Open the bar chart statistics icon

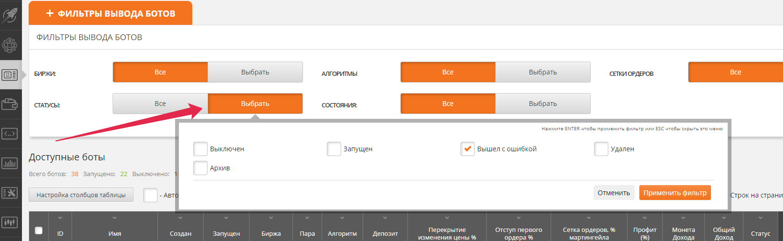point(10,163)
